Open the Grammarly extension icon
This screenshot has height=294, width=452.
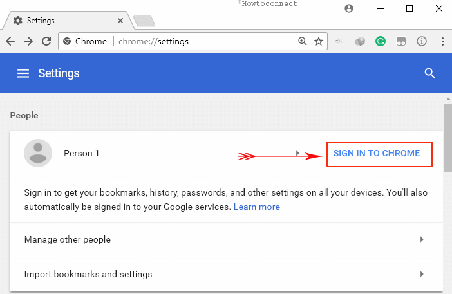[x=381, y=41]
